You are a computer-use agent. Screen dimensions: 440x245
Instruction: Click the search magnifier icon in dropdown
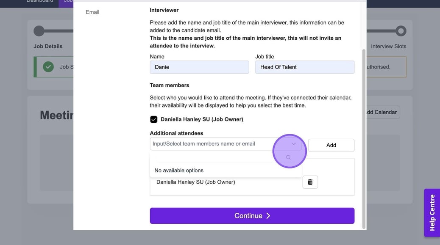coord(289,157)
